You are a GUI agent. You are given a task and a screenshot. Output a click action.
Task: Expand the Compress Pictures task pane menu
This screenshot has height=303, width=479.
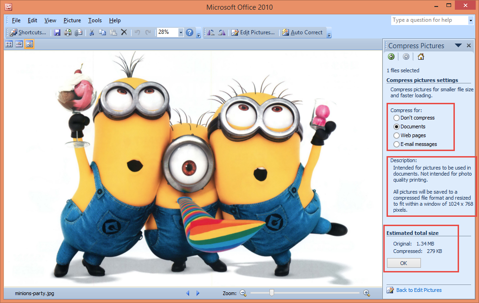click(458, 45)
